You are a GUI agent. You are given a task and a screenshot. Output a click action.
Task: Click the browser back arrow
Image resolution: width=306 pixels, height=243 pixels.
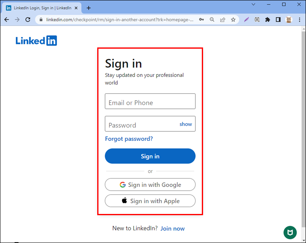tap(7, 19)
